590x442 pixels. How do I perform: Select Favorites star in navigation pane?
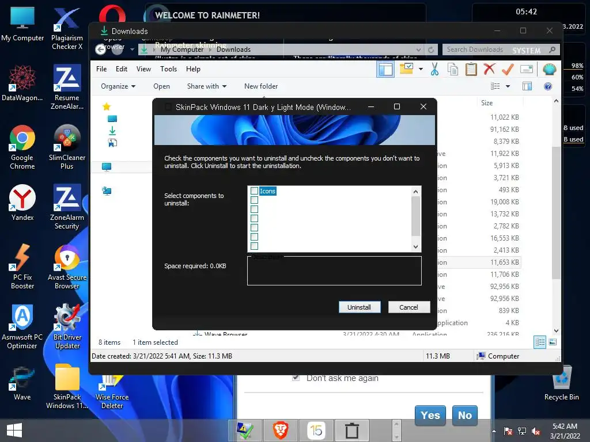pos(107,106)
